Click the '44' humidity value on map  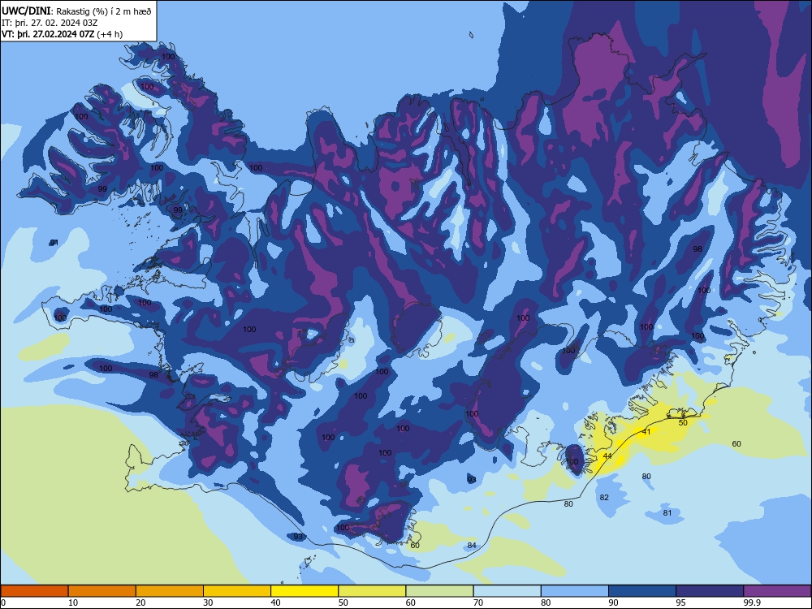pyautogui.click(x=607, y=456)
